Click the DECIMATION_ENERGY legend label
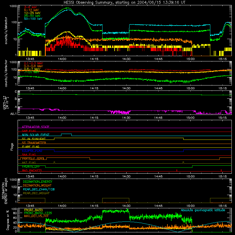This screenshot has height=235, width=235. tap(38, 182)
